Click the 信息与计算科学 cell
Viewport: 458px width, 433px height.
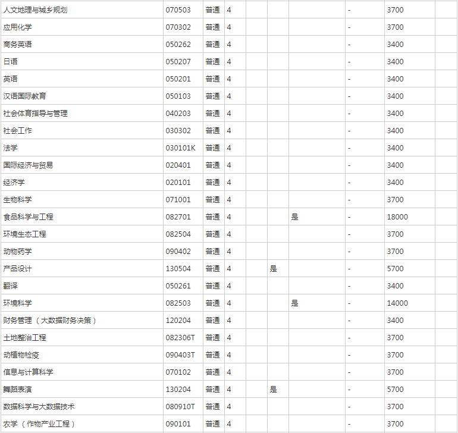(29, 372)
